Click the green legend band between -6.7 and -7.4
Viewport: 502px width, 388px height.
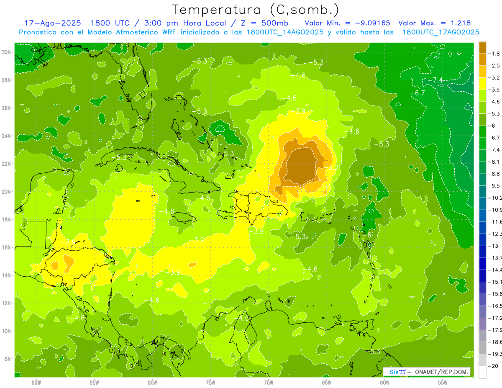click(x=482, y=144)
